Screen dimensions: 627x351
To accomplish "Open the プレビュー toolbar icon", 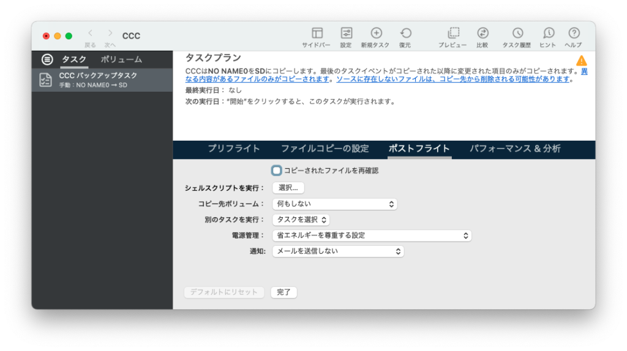I will (x=453, y=33).
